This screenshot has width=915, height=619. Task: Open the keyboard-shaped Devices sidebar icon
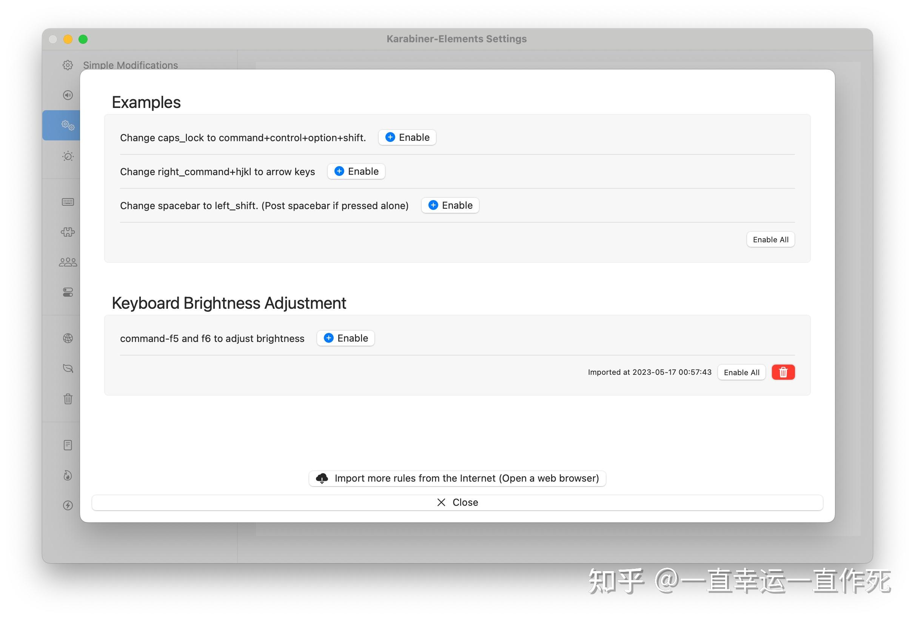point(68,202)
